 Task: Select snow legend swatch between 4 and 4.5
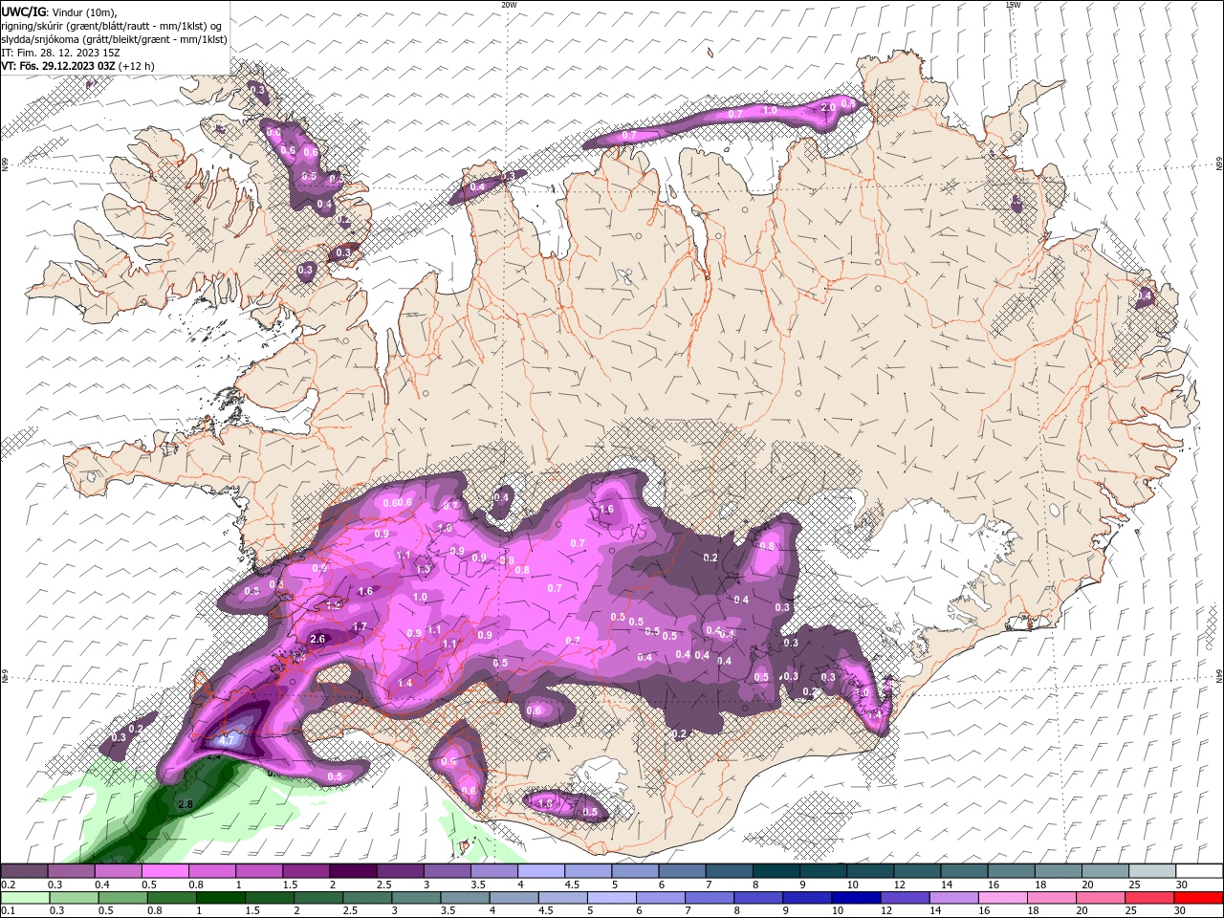point(541,871)
